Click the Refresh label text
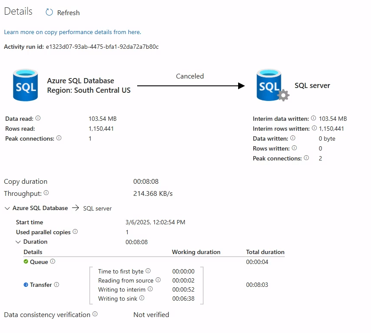The image size is (371, 333). click(69, 13)
